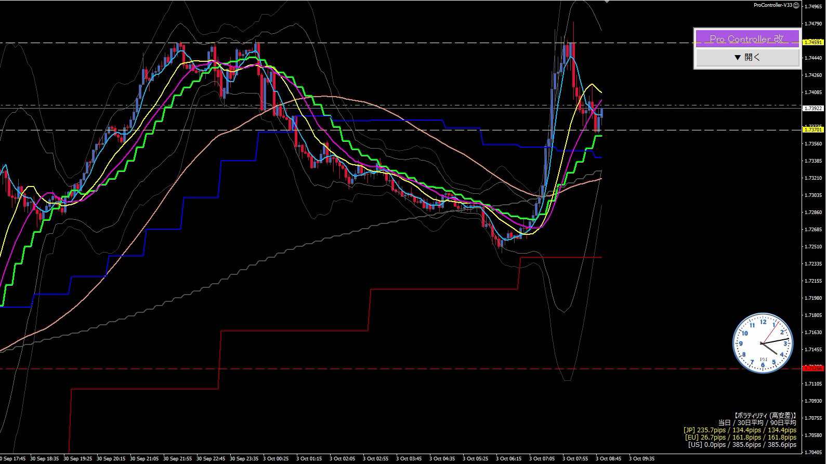This screenshot has height=464, width=826.
Task: Click the 3 Oct 07:05 time axis label
Action: [x=542, y=459]
